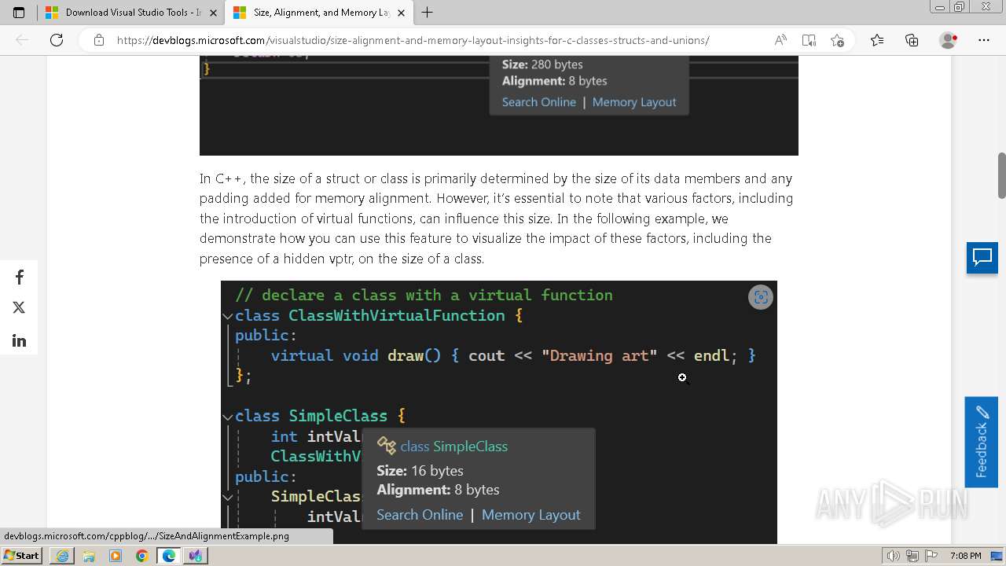Open the user profile avatar
Image resolution: width=1006 pixels, height=566 pixels.
coord(948,40)
